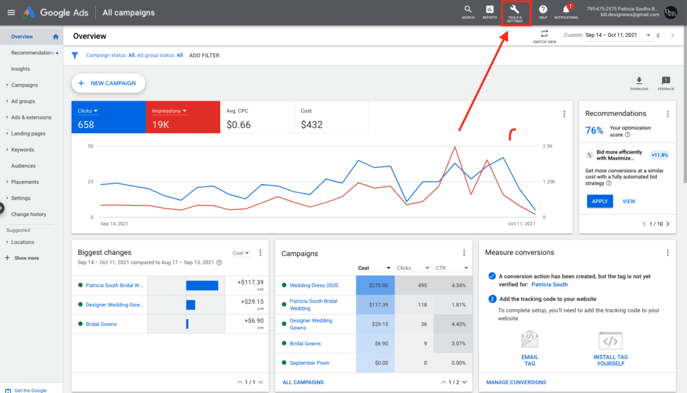Click the filter funnel icon

point(75,55)
